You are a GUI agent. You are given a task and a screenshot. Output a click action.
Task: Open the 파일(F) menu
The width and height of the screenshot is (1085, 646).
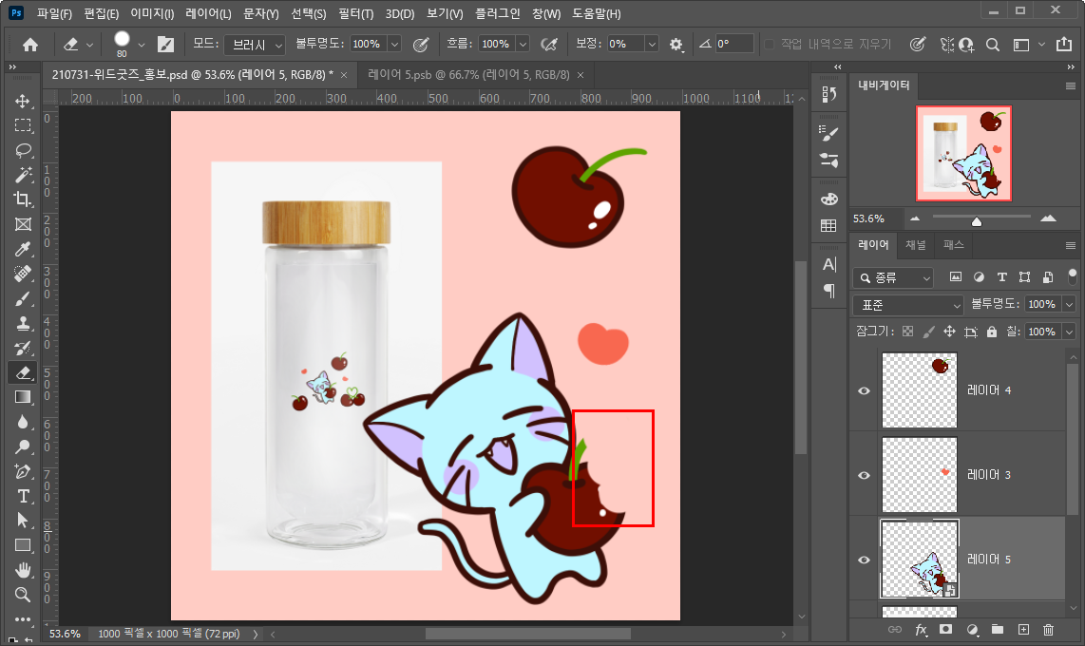[x=54, y=14]
